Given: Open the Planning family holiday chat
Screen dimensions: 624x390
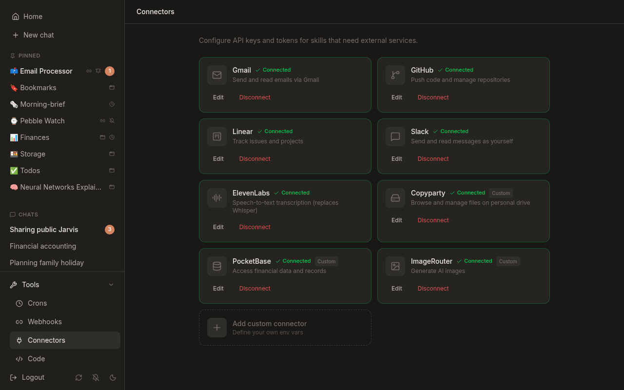Looking at the screenshot, I should click(62, 263).
